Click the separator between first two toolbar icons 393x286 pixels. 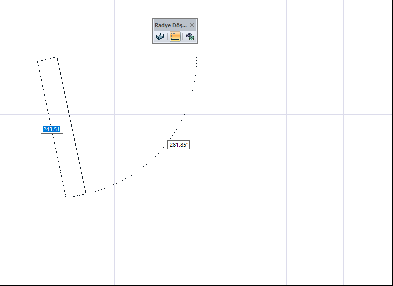tap(167, 37)
